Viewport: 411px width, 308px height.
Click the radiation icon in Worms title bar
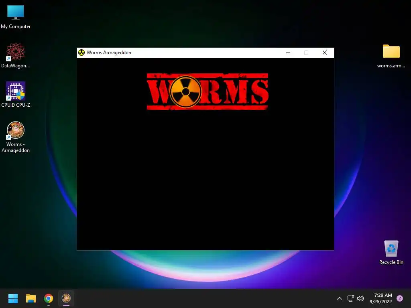point(81,53)
